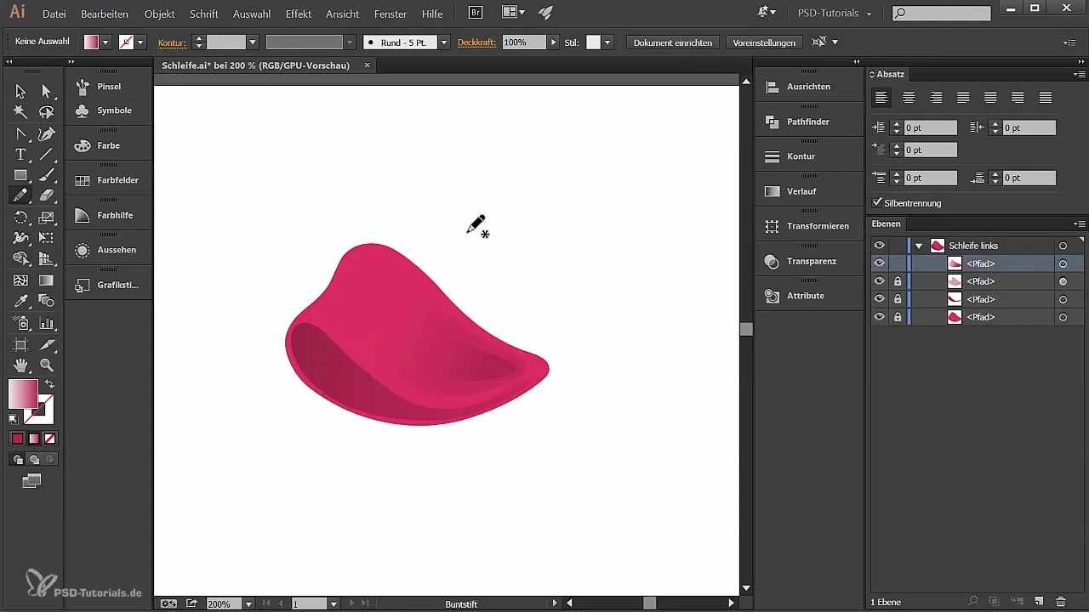Open the Datei menu
Viewport: 1089px width, 612px height.
click(54, 14)
